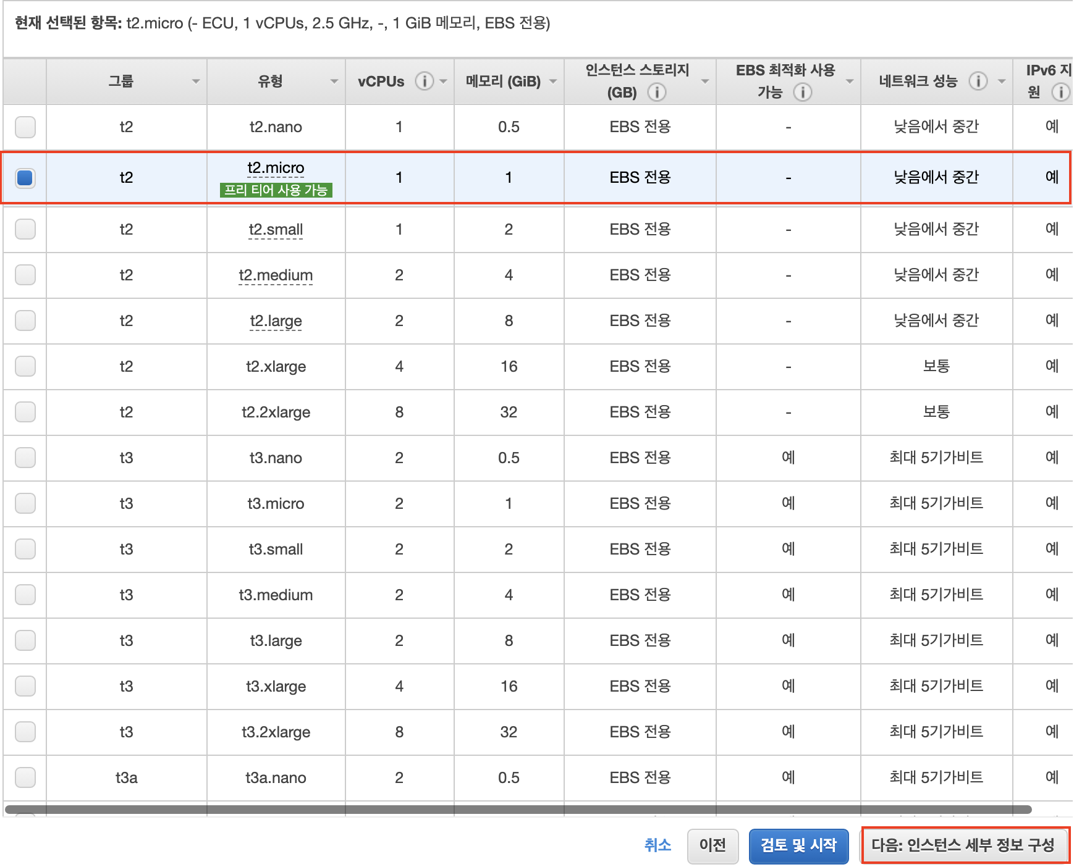Tick the t3.large row checkbox
This screenshot has height=867, width=1074.
[x=25, y=640]
